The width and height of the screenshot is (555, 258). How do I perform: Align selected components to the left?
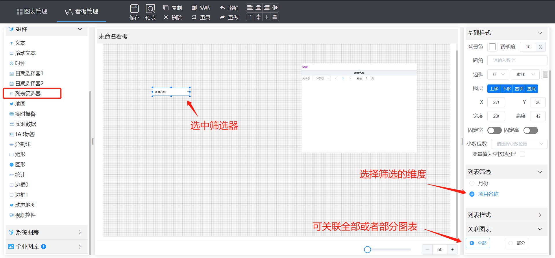(250, 8)
